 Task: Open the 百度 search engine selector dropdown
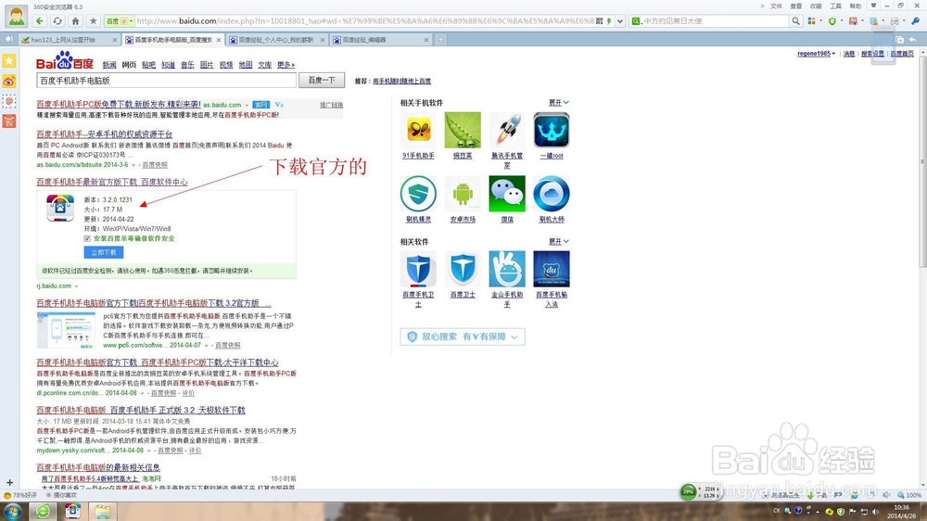[120, 21]
